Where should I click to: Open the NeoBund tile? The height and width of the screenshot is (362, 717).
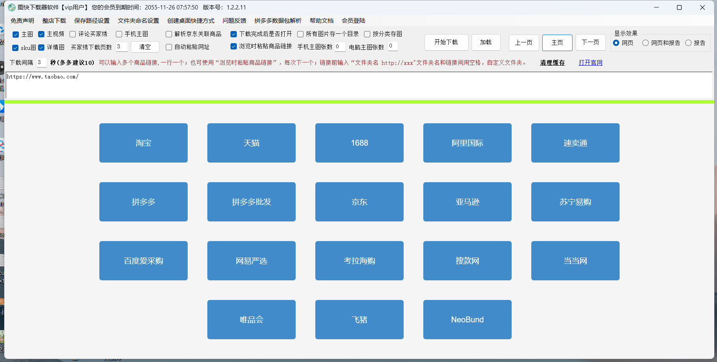click(467, 320)
